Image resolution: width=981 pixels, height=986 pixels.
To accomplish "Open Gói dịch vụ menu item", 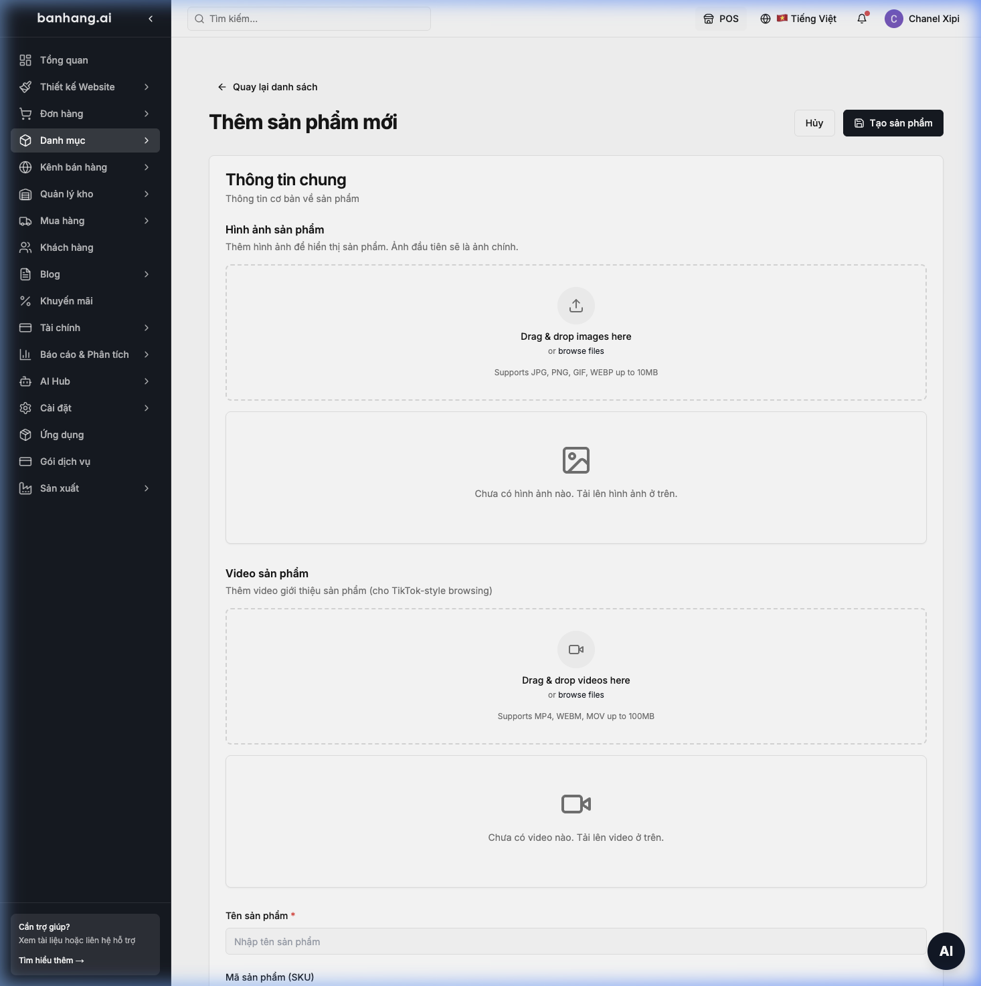I will (85, 462).
